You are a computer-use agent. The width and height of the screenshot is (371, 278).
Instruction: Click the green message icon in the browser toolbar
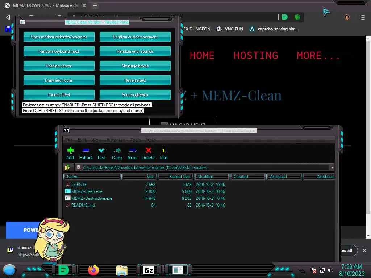285,17
